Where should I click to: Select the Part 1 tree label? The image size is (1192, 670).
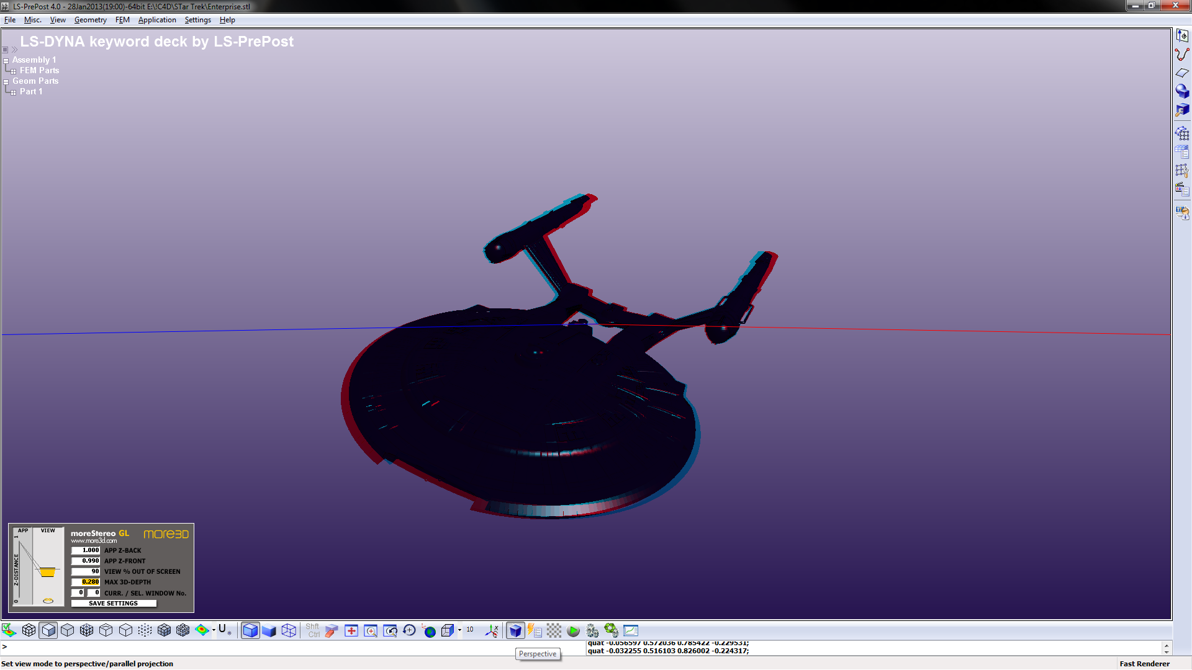(x=31, y=91)
